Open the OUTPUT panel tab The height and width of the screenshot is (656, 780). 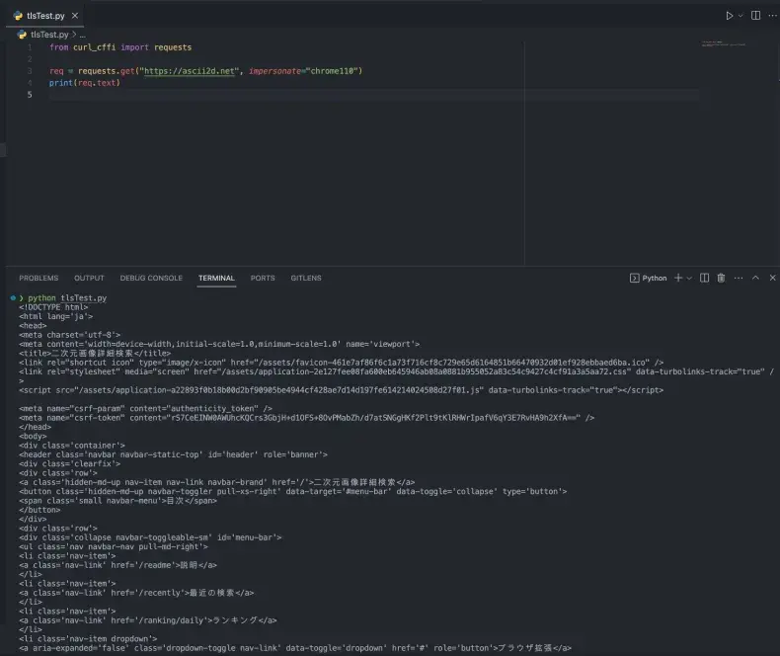[89, 279]
